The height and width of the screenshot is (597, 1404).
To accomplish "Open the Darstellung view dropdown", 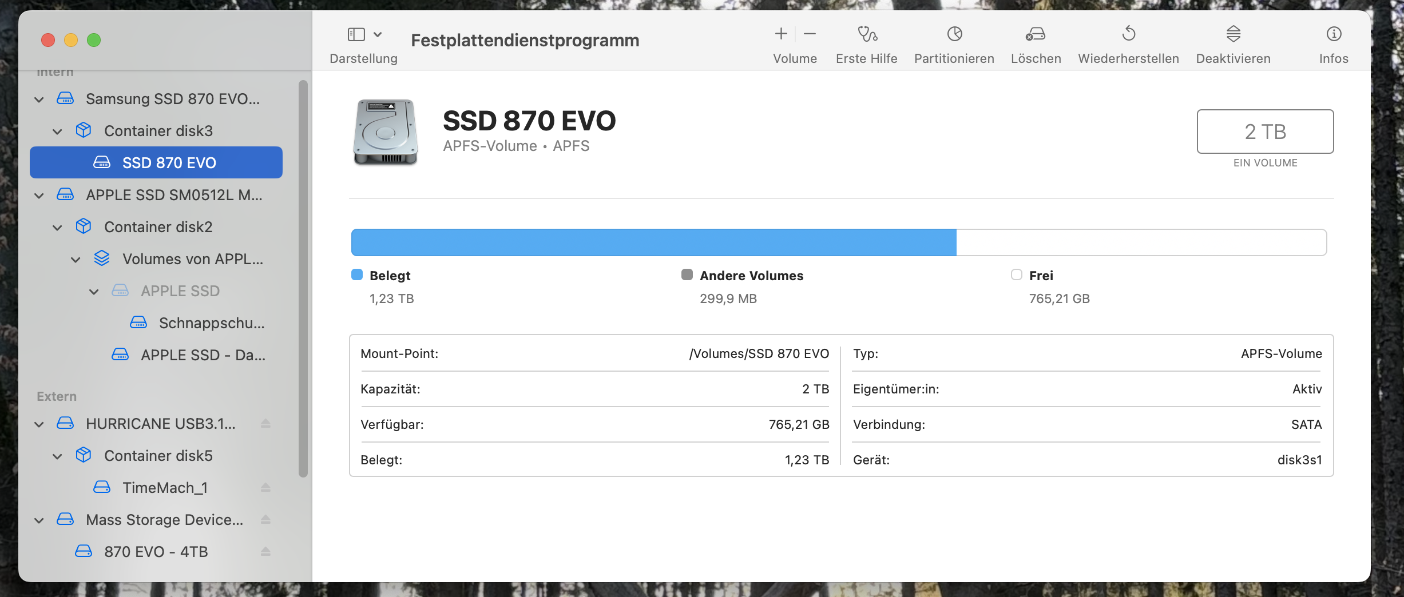I will (364, 35).
